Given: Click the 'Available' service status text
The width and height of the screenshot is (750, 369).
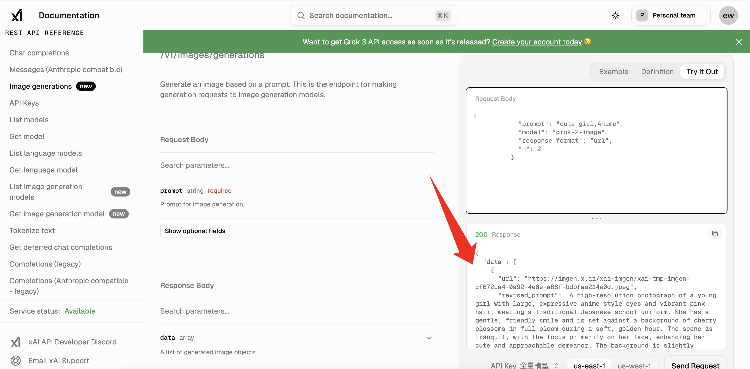Looking at the screenshot, I should tap(80, 311).
